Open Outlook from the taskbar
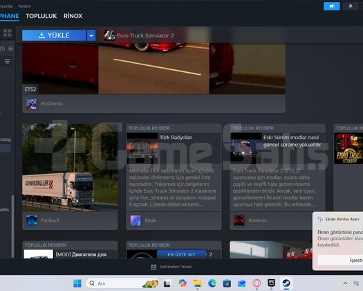Viewport: 363px width, 291px height. coord(242,283)
